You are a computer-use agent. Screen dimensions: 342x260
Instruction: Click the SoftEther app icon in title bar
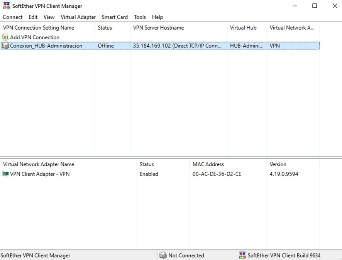[6, 6]
